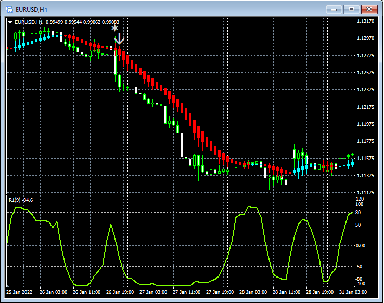Minimize the EURUSD,H1 chart window
Screen dimensions: 384x303
(334, 9)
